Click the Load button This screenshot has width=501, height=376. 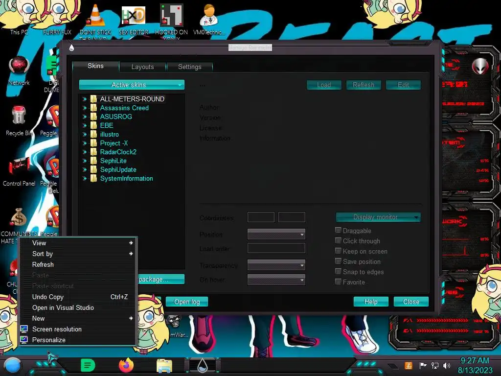(324, 85)
